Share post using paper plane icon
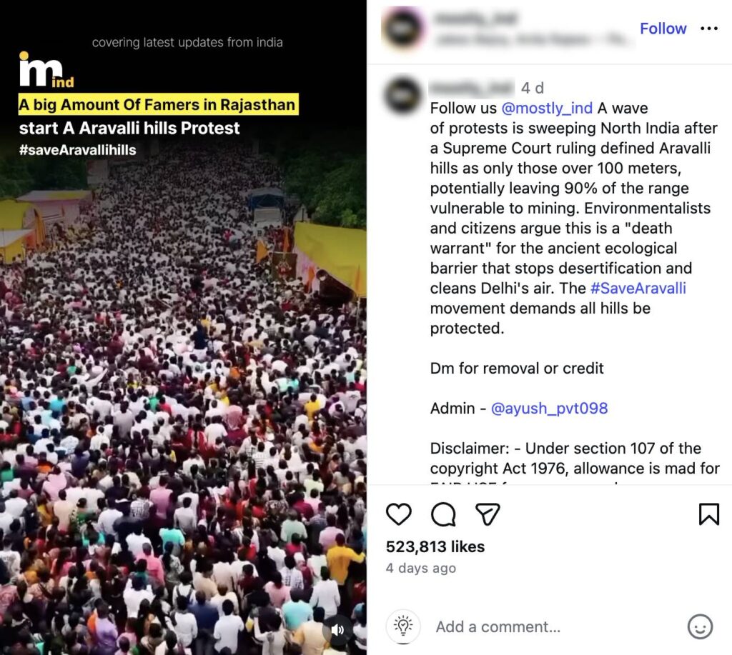This screenshot has width=732, height=655. (488, 514)
